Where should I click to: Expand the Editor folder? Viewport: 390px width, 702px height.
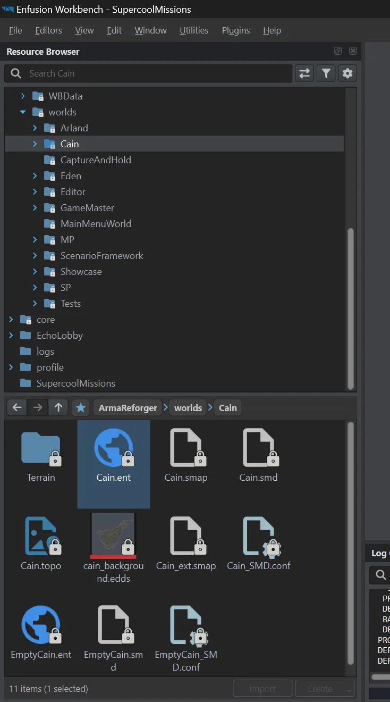click(35, 192)
